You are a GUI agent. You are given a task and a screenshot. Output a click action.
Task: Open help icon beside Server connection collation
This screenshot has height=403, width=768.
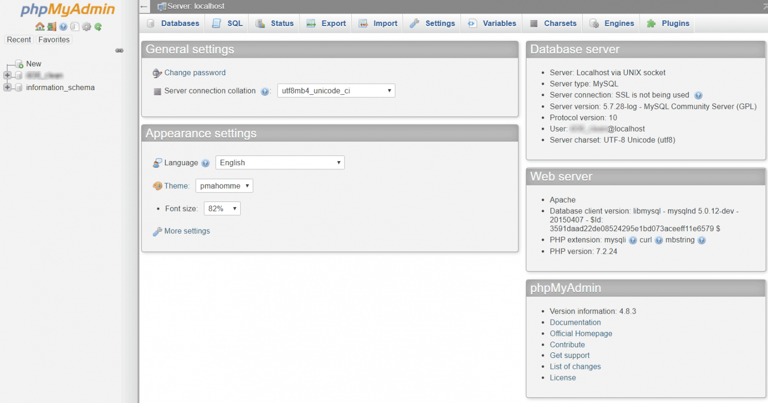click(x=265, y=92)
